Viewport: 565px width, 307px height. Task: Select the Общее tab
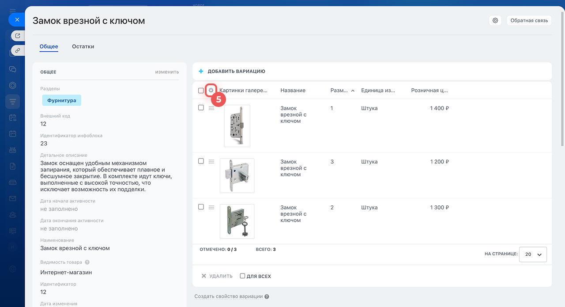[49, 46]
